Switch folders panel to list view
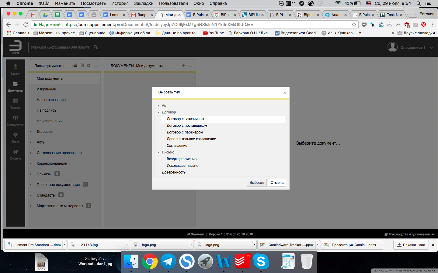438x273 pixels. pos(75,65)
